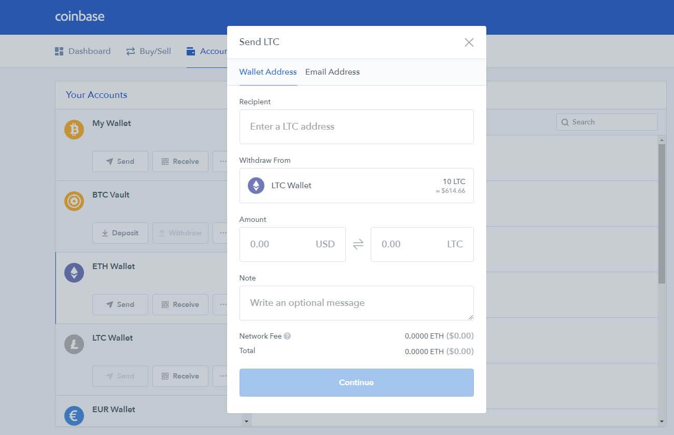674x435 pixels.
Task: Click the transactions panel vertical scrollbar
Action: coord(662,214)
